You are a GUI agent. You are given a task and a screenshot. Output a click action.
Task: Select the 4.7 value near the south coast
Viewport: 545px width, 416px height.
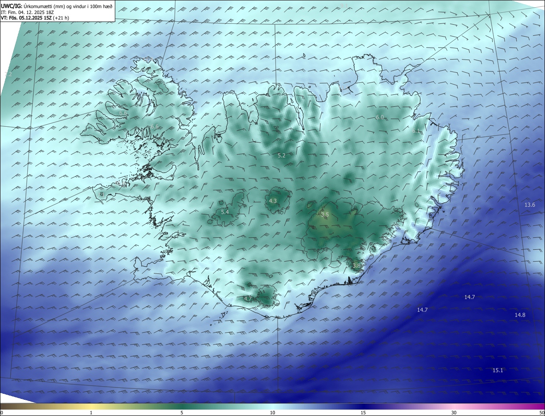click(248, 299)
